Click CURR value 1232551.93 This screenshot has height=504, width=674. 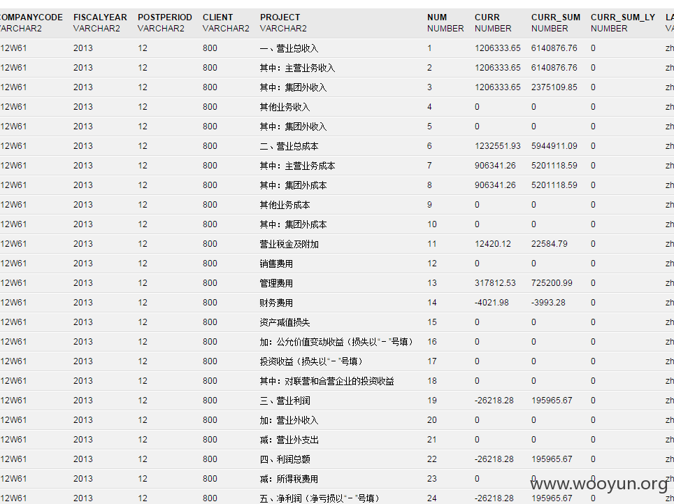point(497,146)
